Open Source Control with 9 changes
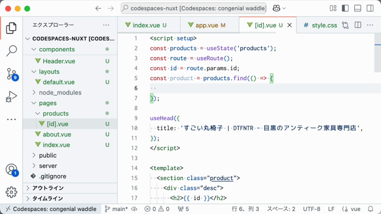Viewport: 381px width, 214px height. pos(12,74)
